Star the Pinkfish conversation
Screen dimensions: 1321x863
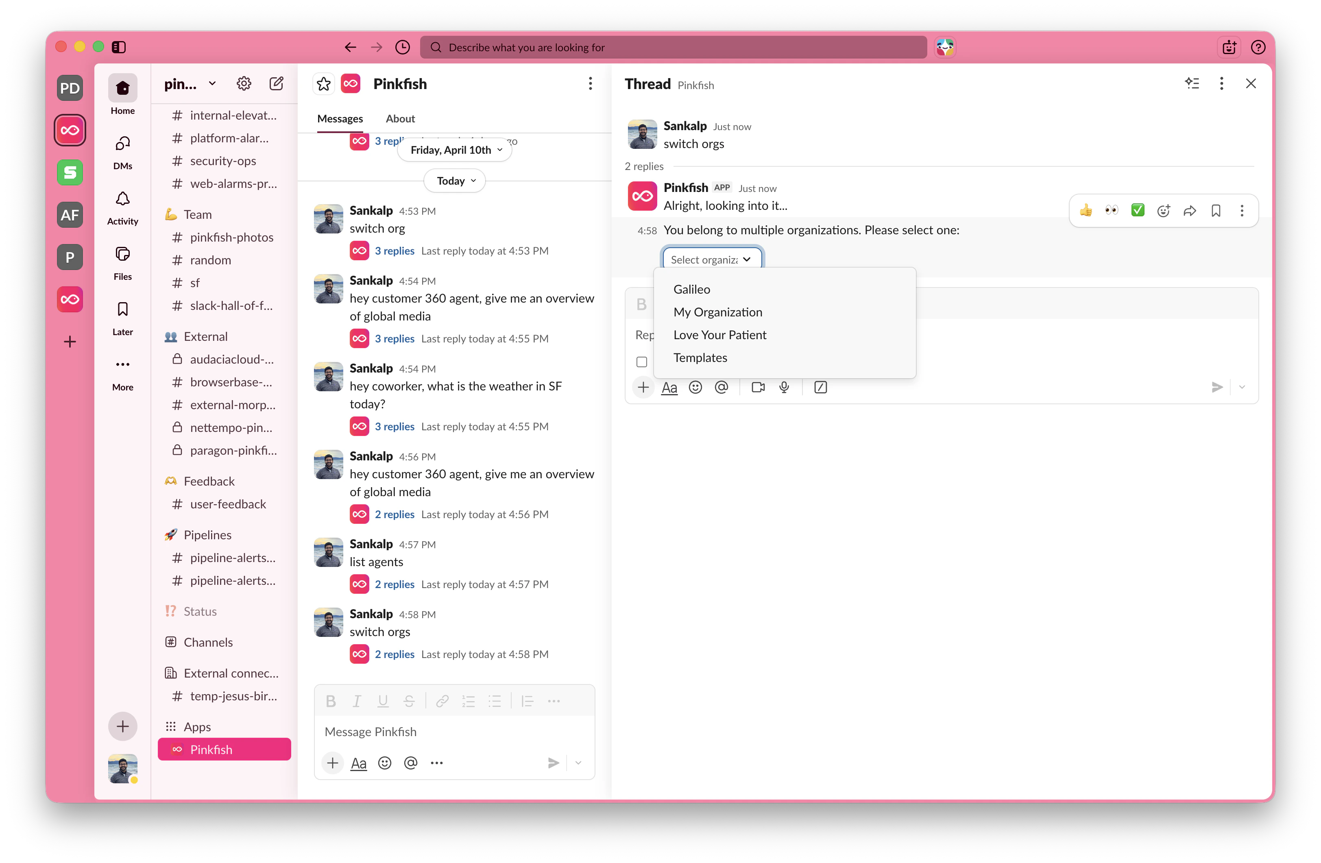324,83
